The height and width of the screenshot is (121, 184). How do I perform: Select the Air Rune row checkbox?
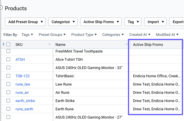[x=8, y=92]
